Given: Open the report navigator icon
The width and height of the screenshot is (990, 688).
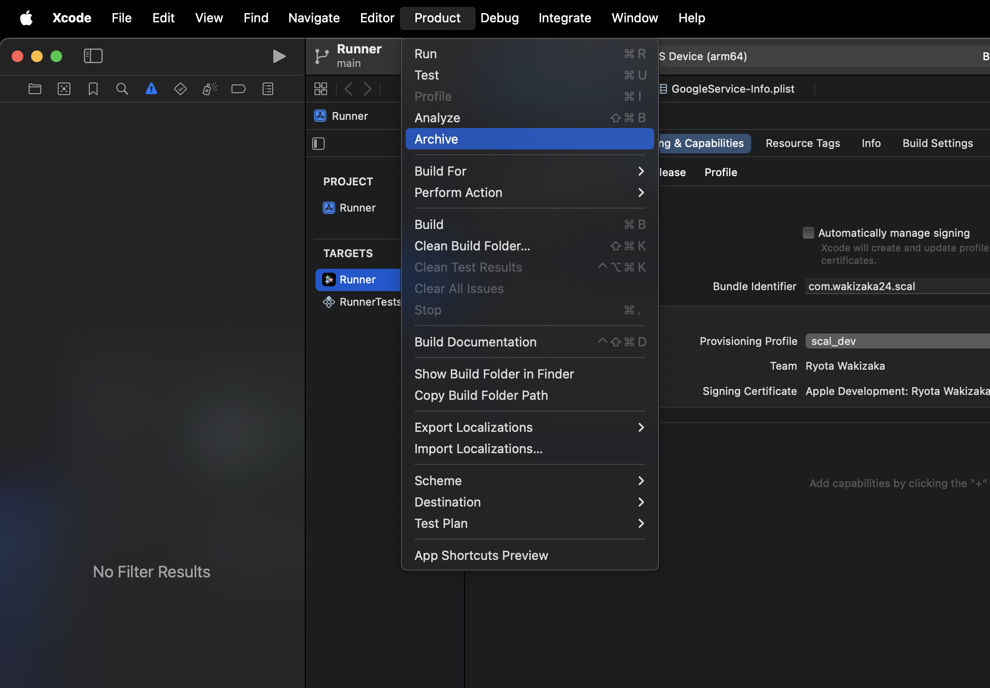Looking at the screenshot, I should point(267,89).
